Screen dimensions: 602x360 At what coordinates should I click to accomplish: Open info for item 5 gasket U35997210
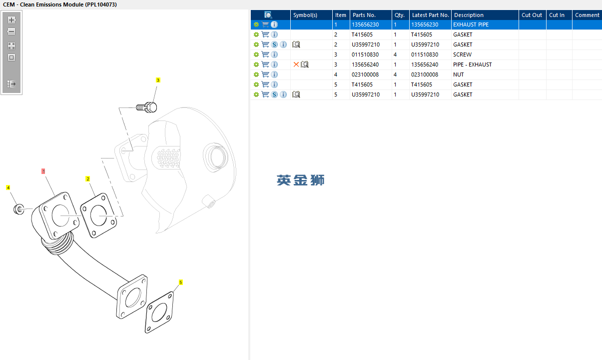coord(283,94)
